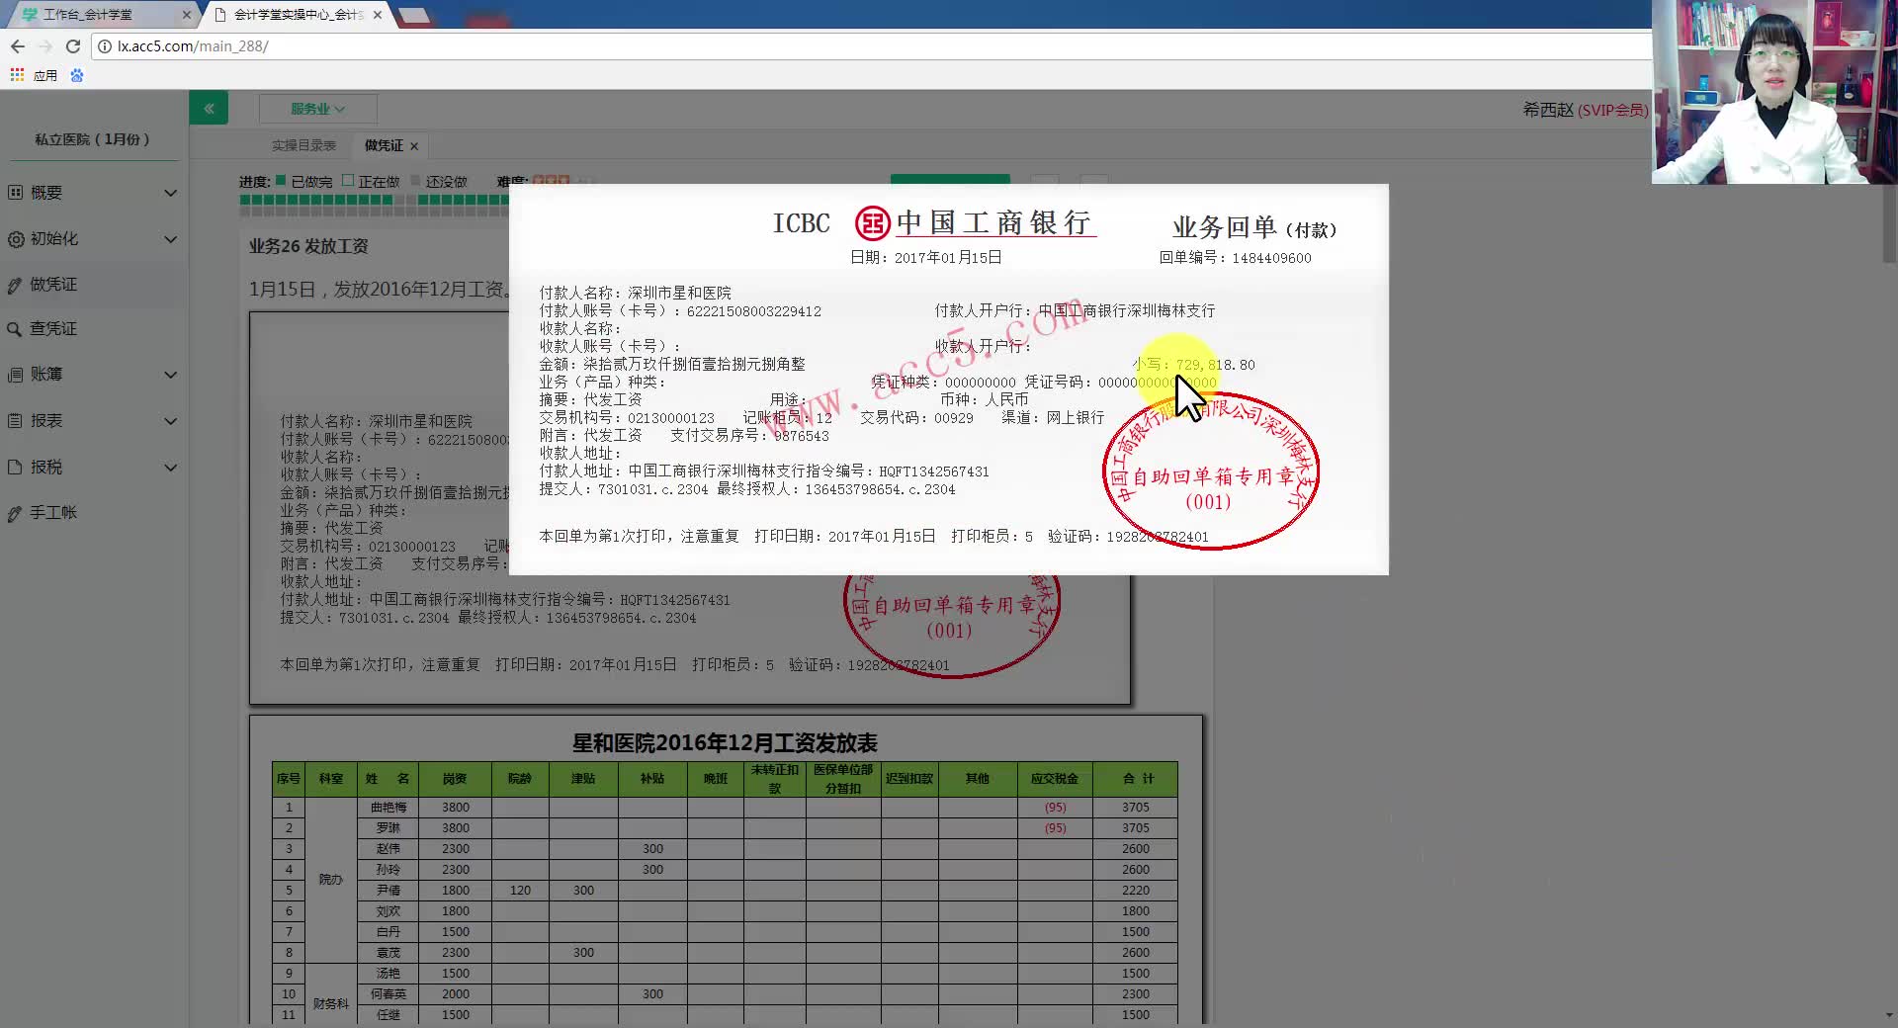Viewport: 1898px width, 1028px height.
Task: Expand the 初始化 chevron
Action: (171, 239)
